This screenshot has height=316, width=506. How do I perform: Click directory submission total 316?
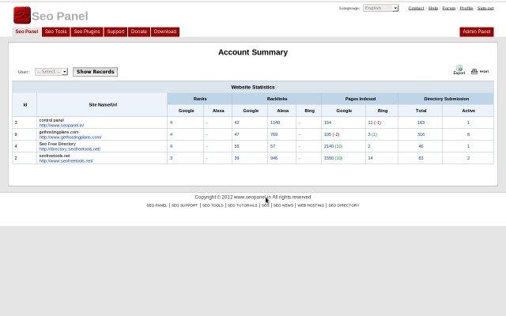(421, 134)
